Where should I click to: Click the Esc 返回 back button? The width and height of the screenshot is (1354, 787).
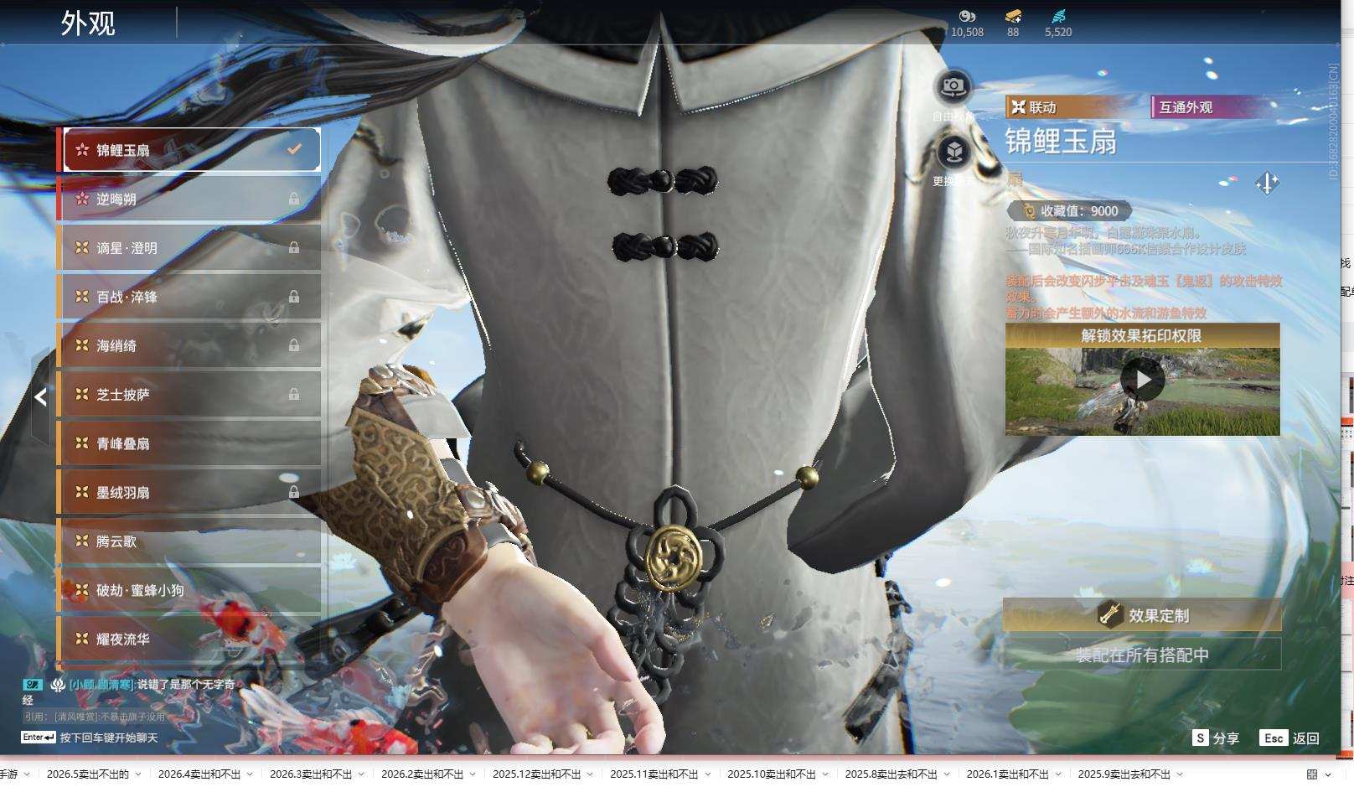coord(1289,738)
